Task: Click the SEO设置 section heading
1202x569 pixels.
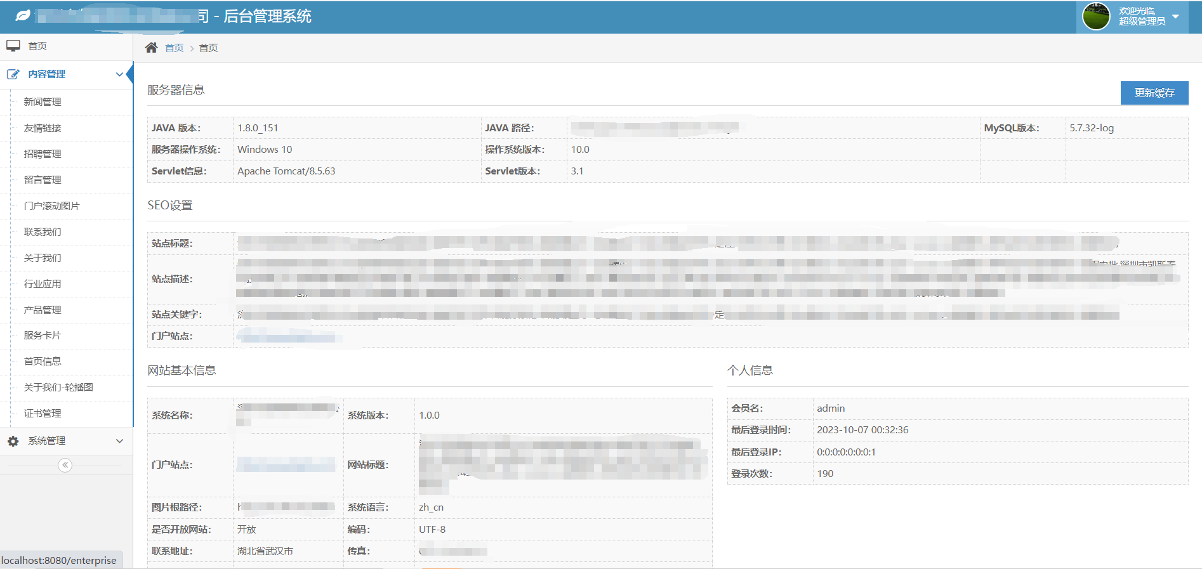Action: pyautogui.click(x=170, y=206)
